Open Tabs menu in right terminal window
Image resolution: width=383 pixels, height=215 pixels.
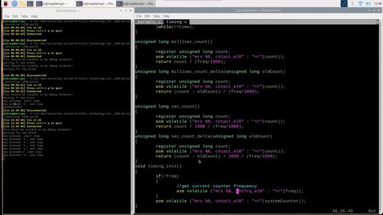[157, 16]
